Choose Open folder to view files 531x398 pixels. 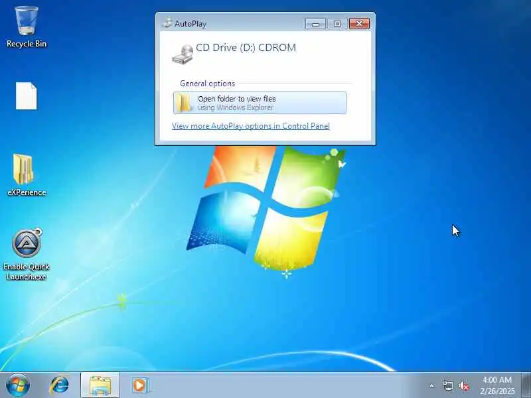260,103
